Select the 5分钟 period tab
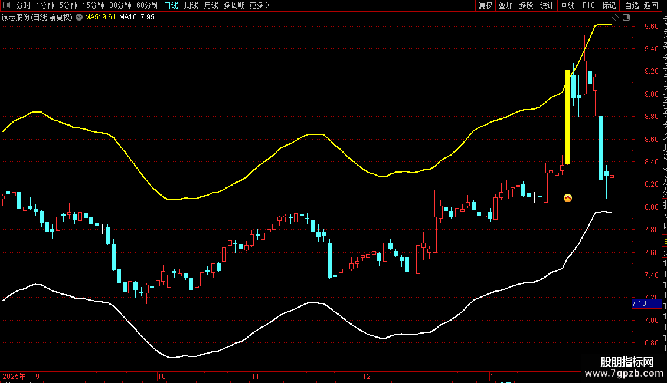The height and width of the screenshot is (383, 667). [68, 5]
